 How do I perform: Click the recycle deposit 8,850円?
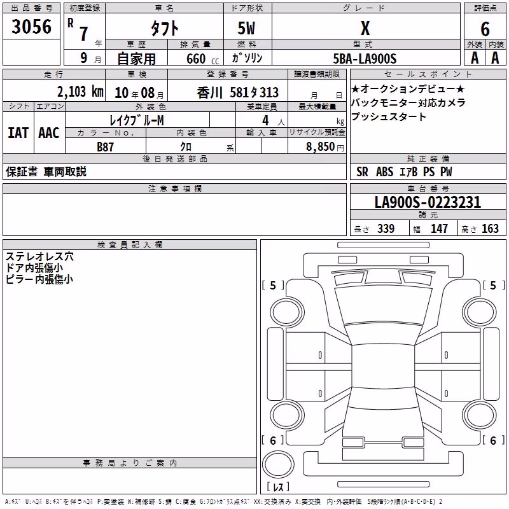(325, 147)
